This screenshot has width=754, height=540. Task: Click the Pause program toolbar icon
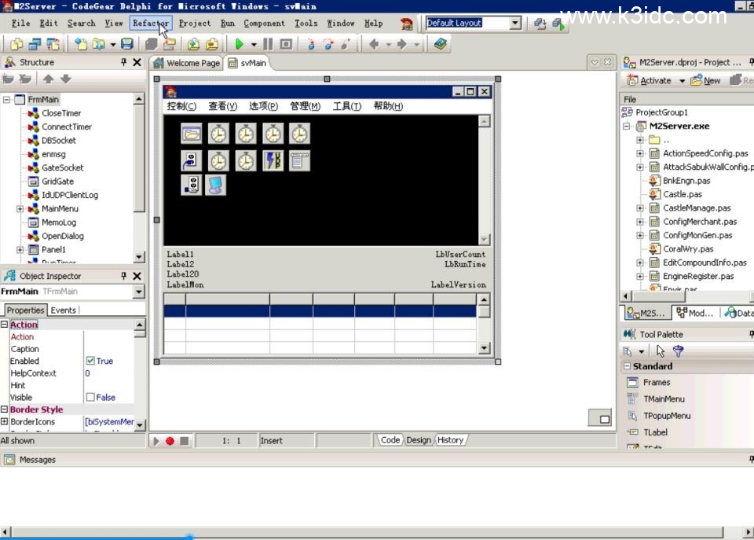tap(268, 45)
